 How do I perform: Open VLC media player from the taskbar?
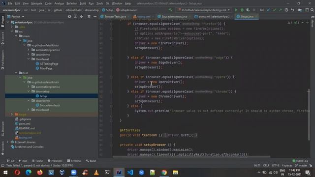(96, 173)
